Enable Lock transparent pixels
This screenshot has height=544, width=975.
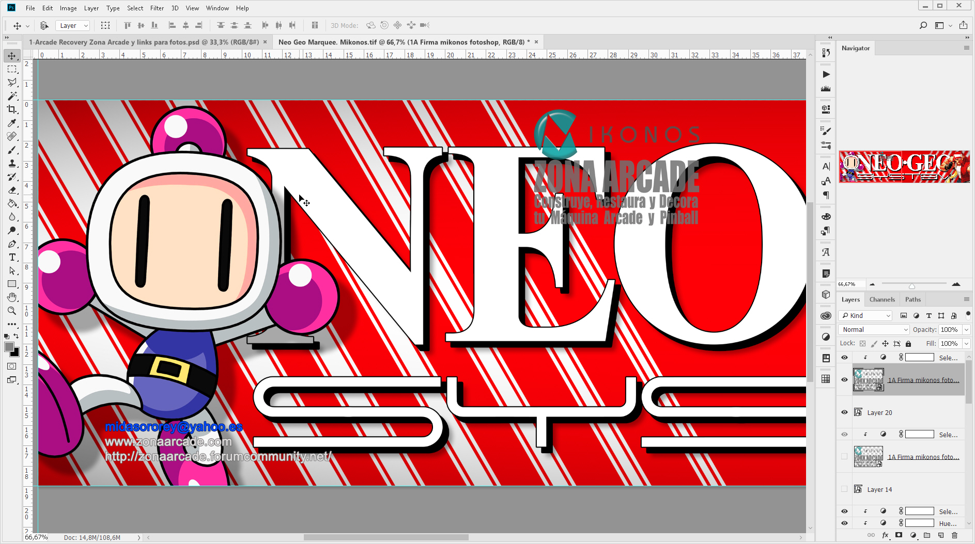click(863, 343)
